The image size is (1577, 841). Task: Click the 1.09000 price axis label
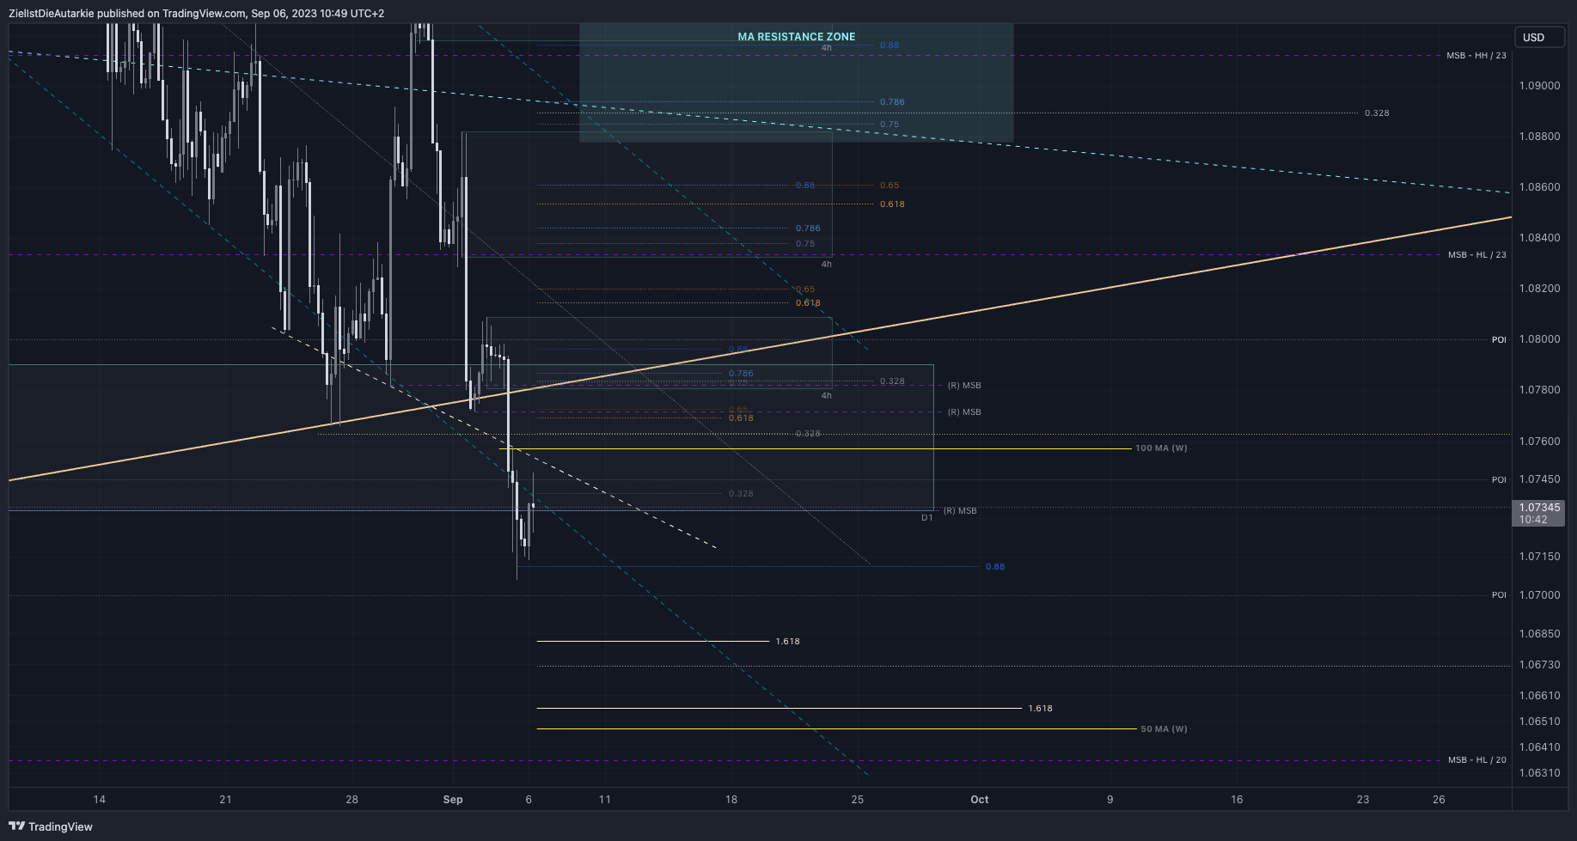[1540, 86]
